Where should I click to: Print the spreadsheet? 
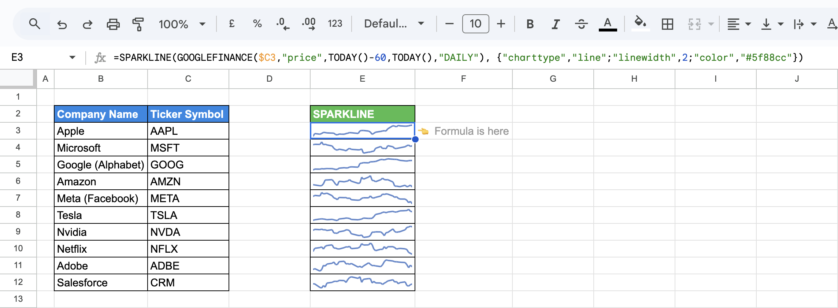113,24
